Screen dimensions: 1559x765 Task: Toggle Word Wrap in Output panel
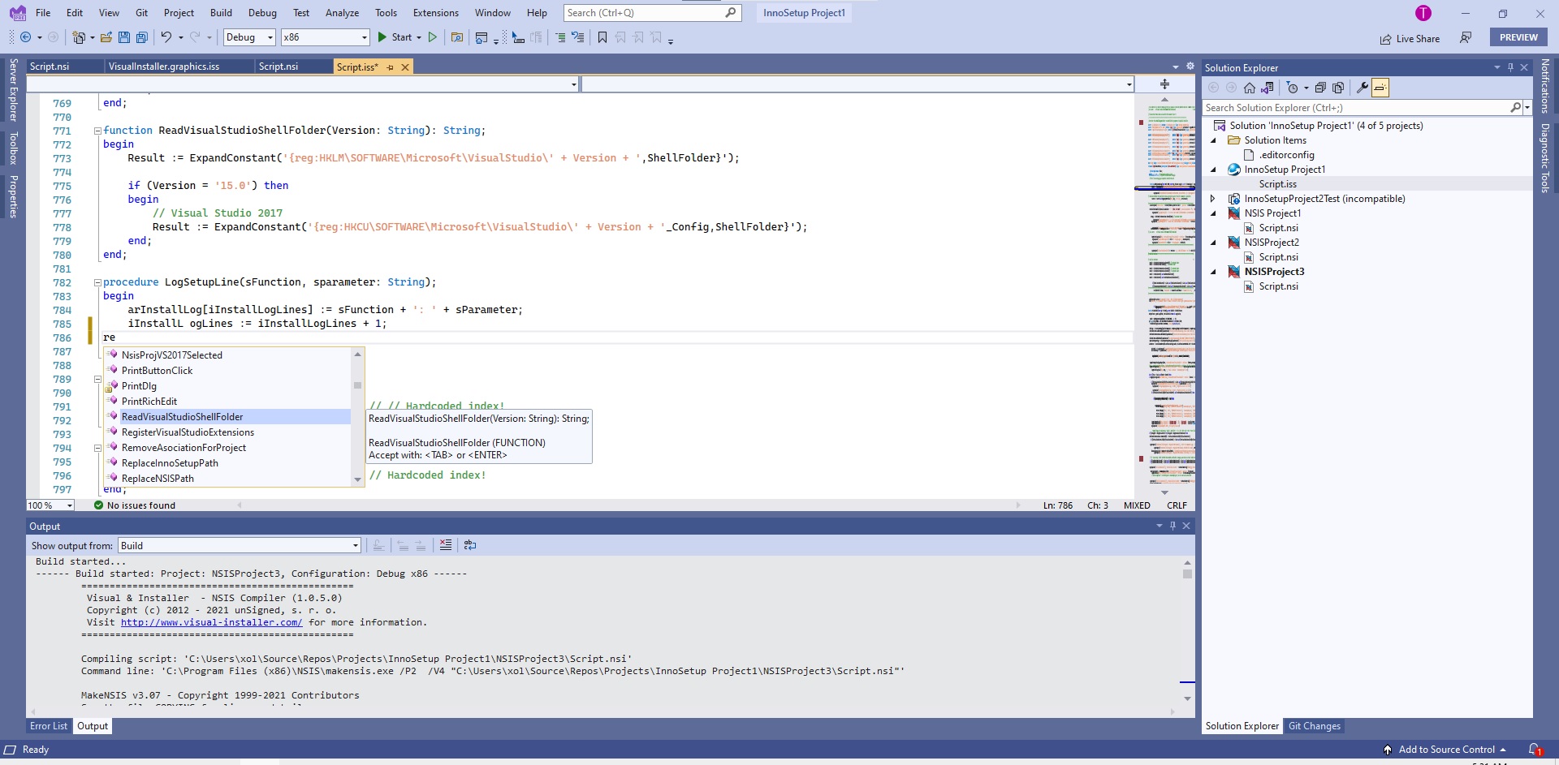(x=470, y=545)
